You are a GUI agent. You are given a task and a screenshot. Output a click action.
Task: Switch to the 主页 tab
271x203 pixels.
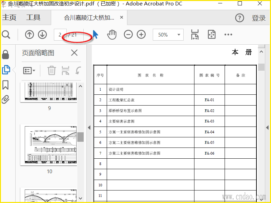[x=9, y=17]
